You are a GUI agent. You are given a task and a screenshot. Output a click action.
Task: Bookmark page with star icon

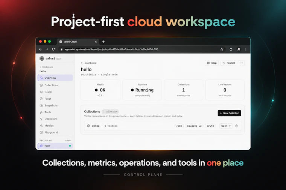[x=222, y=49]
